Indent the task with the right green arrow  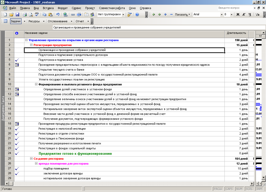[x=159, y=14]
